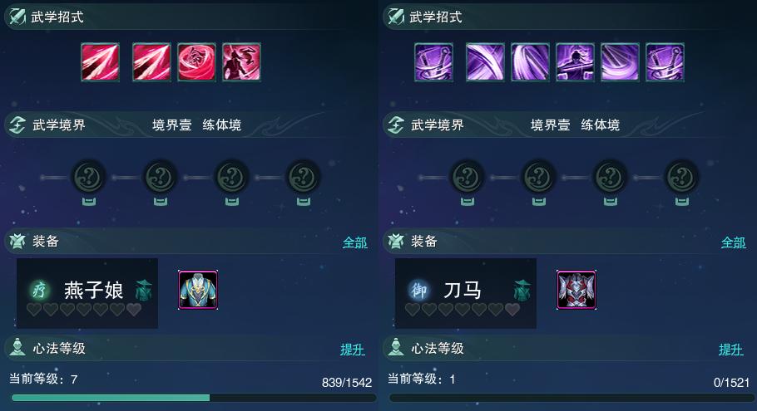Click 全部 link in left 装备 section
The image size is (757, 411).
355,242
